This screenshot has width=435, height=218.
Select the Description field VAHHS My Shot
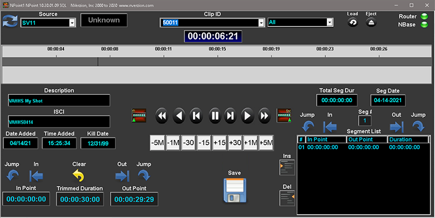click(x=59, y=101)
